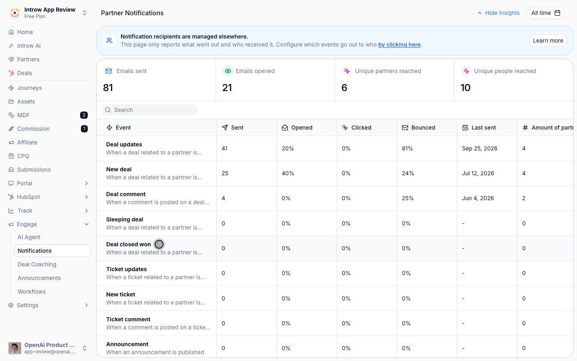Open the user account menu at bottom
The width and height of the screenshot is (577, 361).
pos(48,348)
